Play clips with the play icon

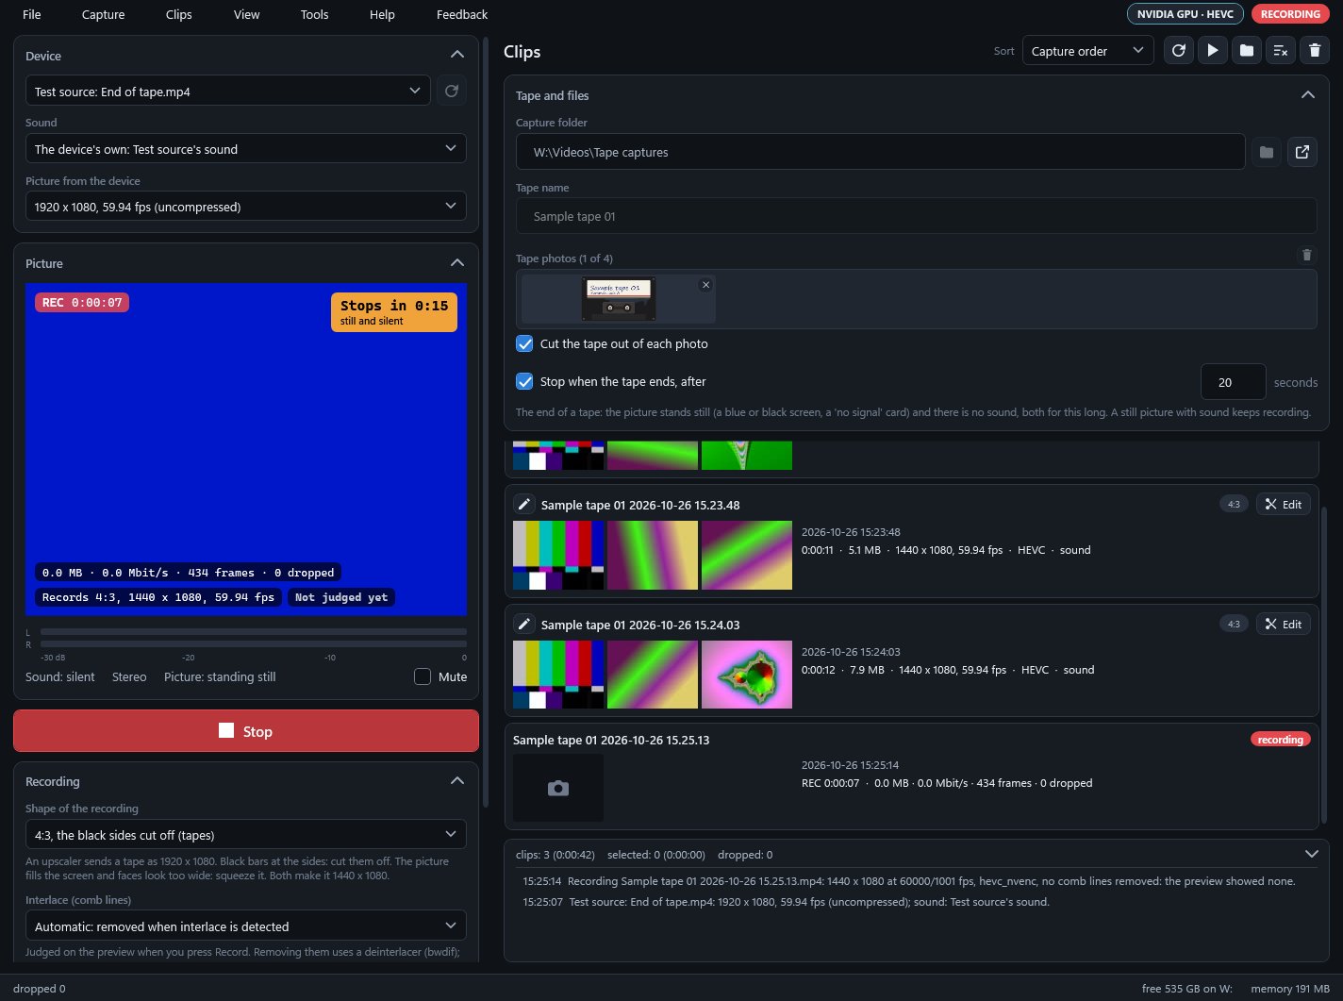pyautogui.click(x=1213, y=51)
